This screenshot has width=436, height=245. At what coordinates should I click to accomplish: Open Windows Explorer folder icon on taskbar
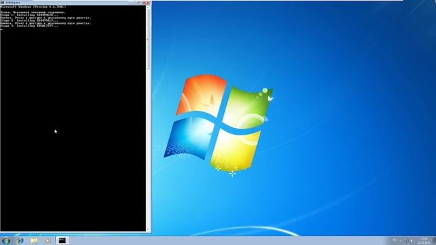coord(34,240)
